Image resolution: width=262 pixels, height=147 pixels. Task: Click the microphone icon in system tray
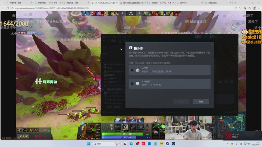tap(236, 144)
